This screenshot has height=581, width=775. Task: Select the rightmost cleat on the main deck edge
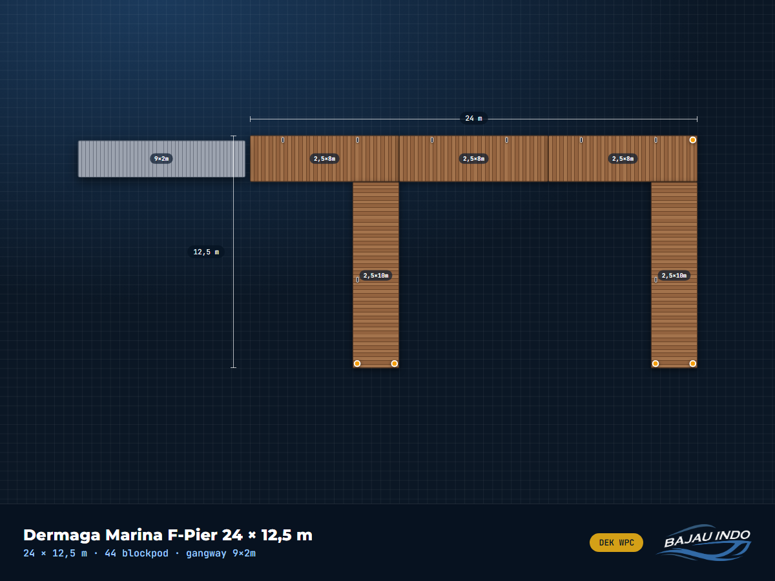pyautogui.click(x=656, y=140)
